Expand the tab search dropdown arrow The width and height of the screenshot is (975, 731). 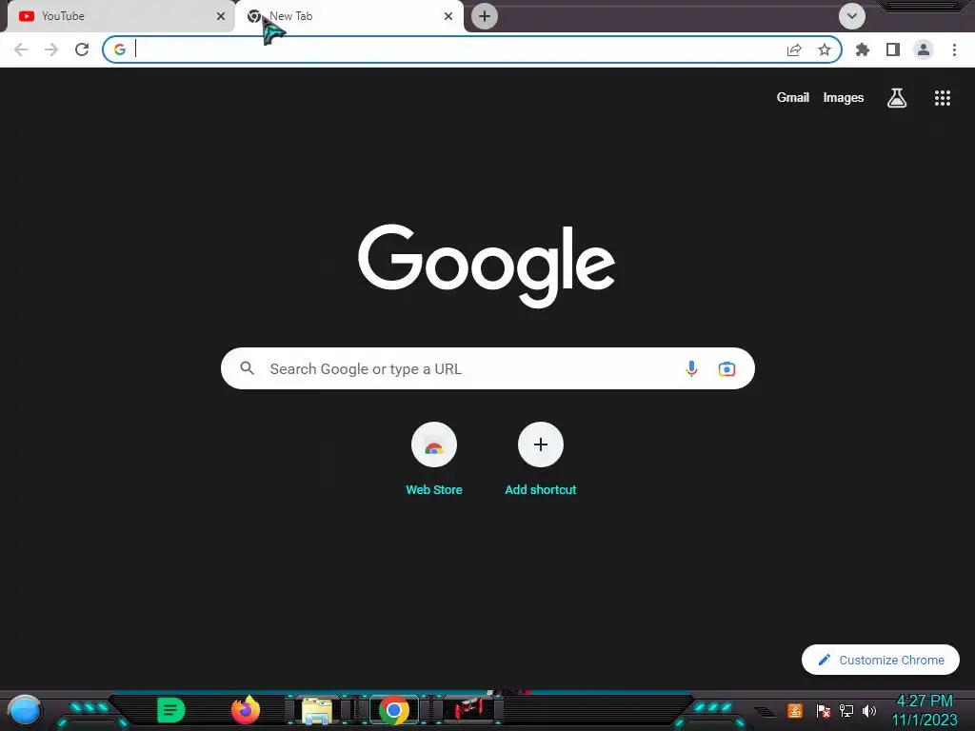[x=852, y=16]
